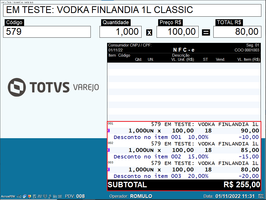266x200 pixels.
Task: Click the disabled connection plug icon in status bar
Action: (x=19, y=196)
